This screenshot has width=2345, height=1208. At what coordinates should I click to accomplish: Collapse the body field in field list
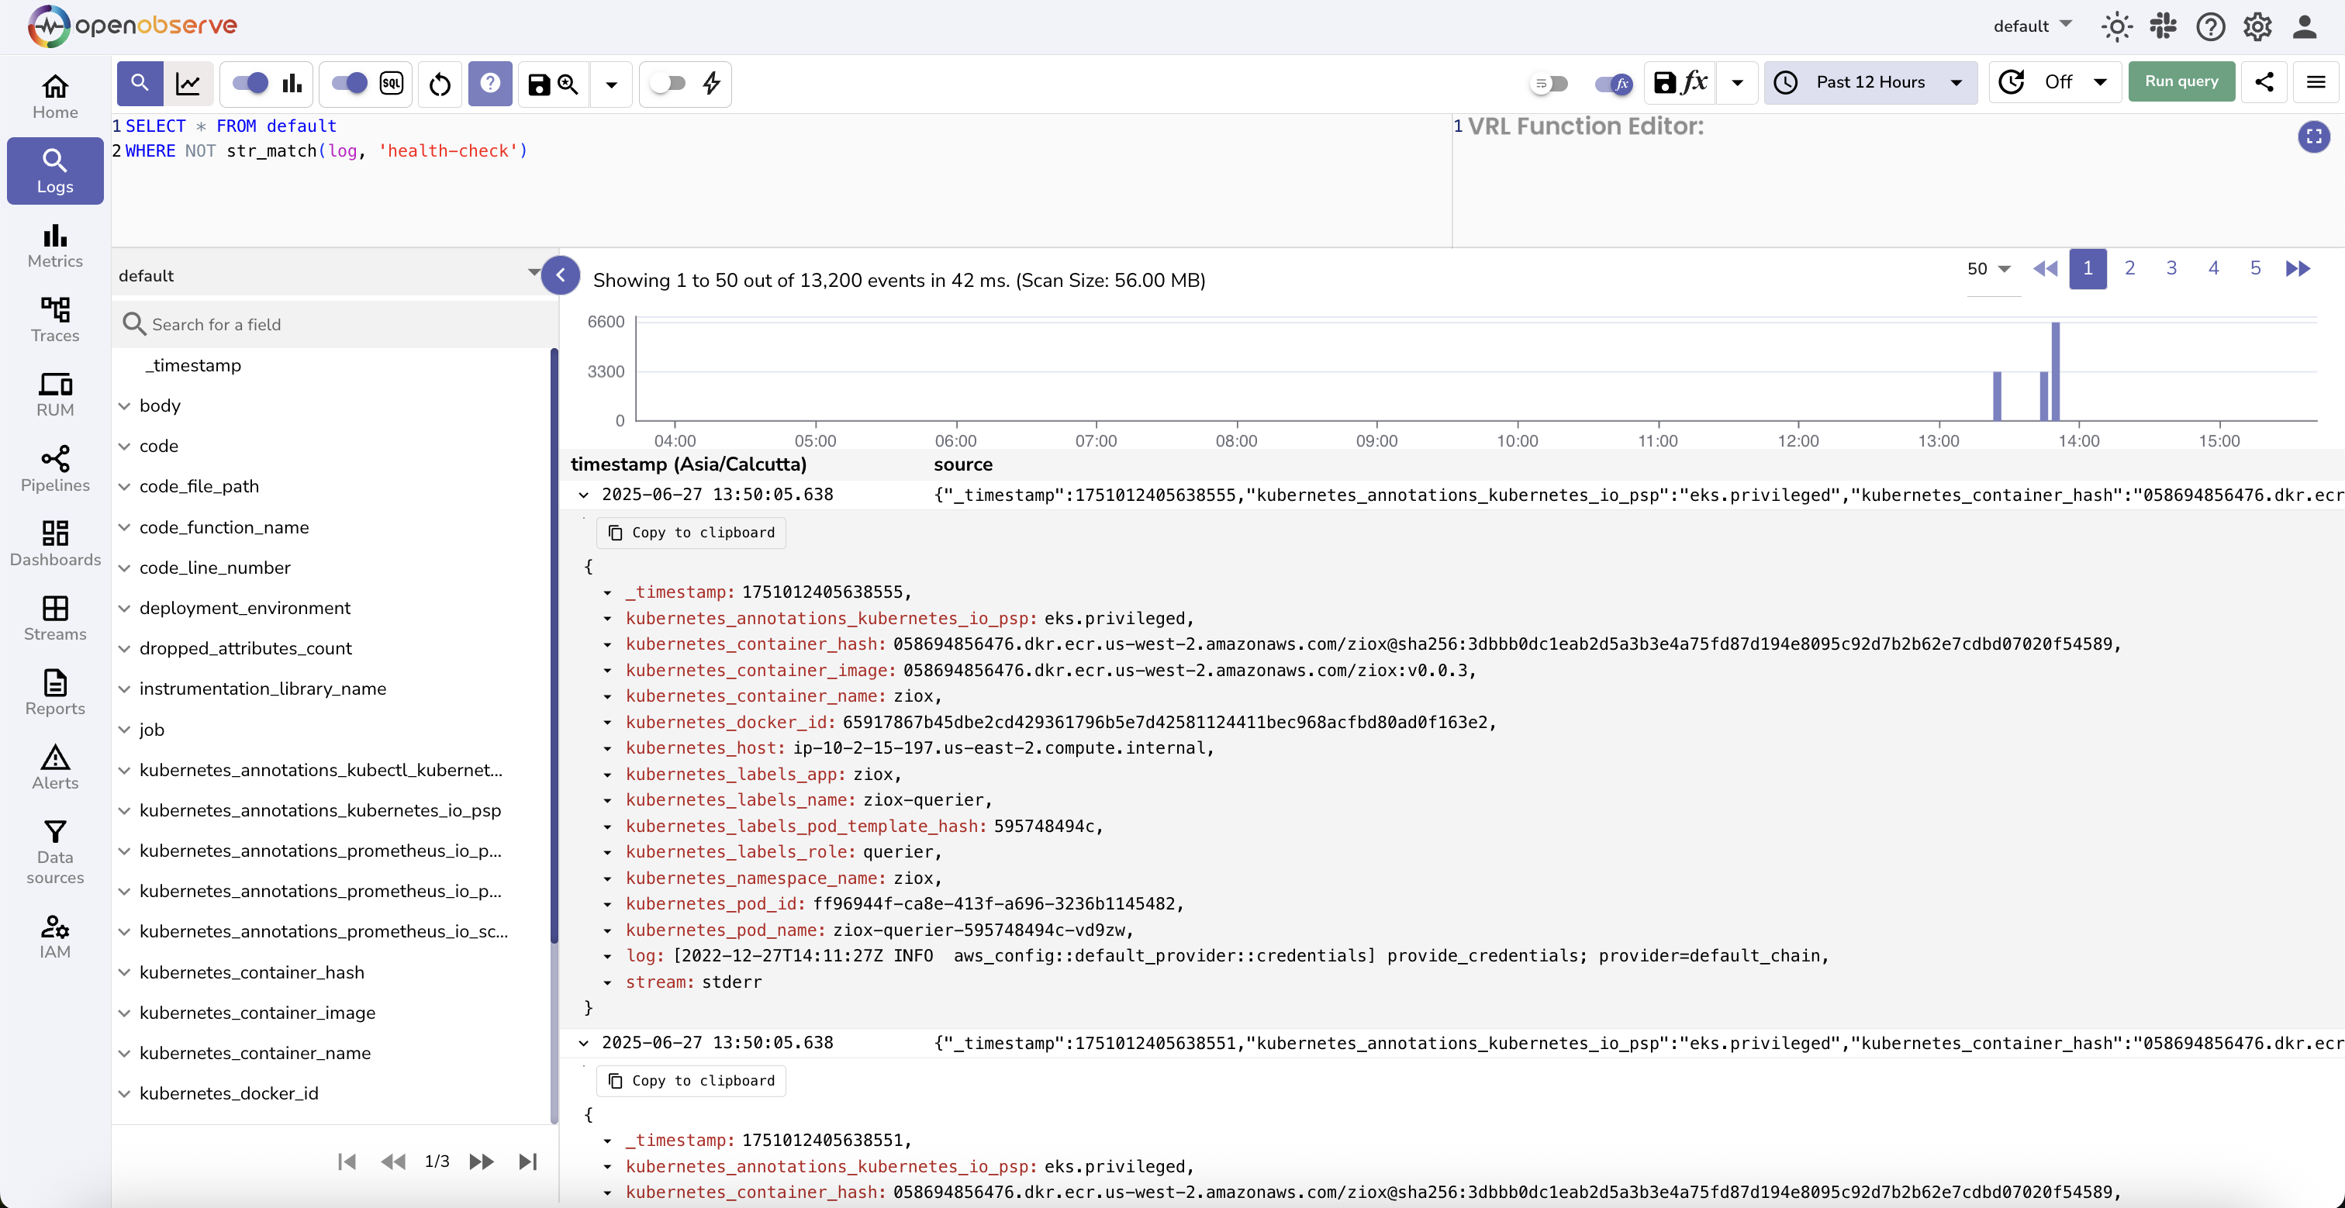[x=126, y=405]
